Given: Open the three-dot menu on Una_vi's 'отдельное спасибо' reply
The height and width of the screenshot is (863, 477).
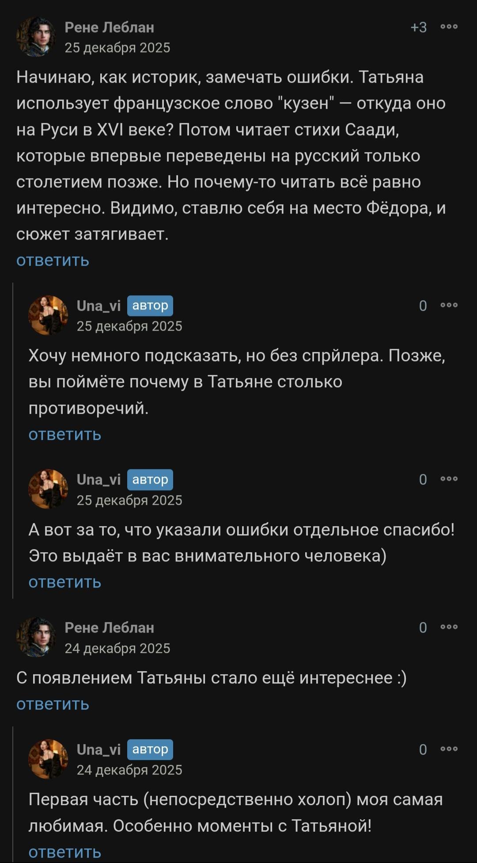Looking at the screenshot, I should pos(449,479).
